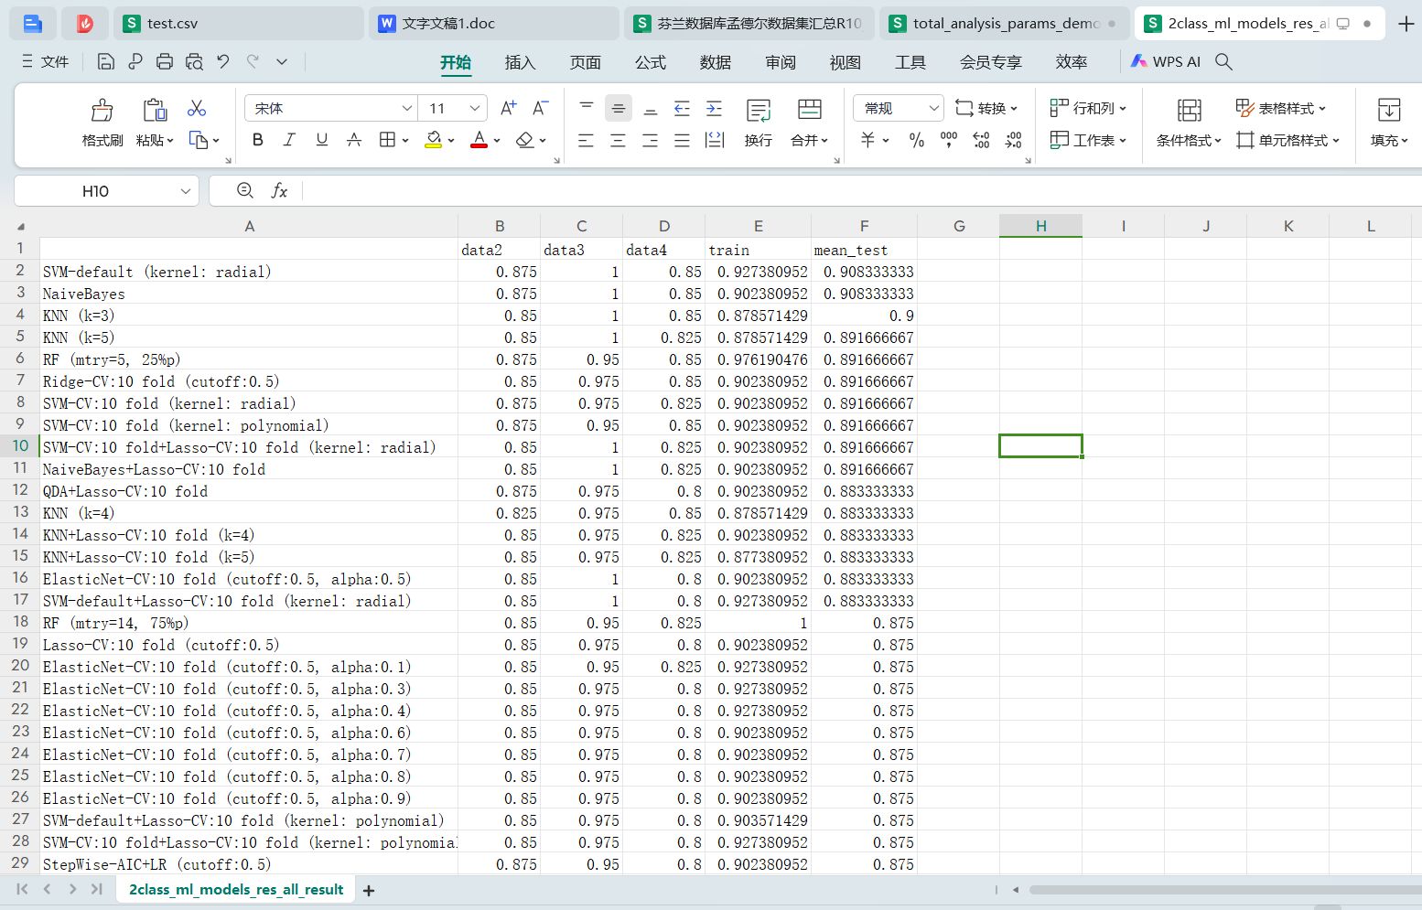Add a new sheet with plus button
This screenshot has height=910, width=1422.
369,890
